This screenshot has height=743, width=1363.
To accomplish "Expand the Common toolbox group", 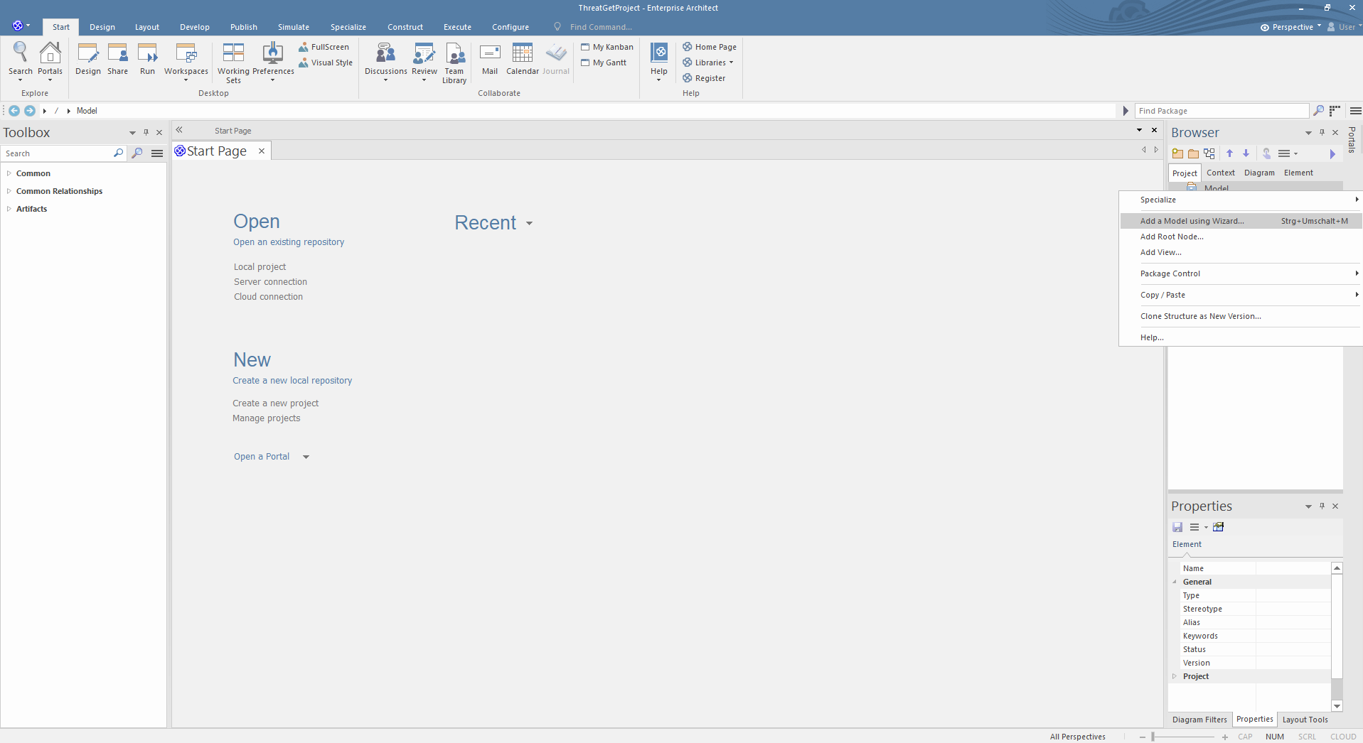I will click(x=9, y=173).
